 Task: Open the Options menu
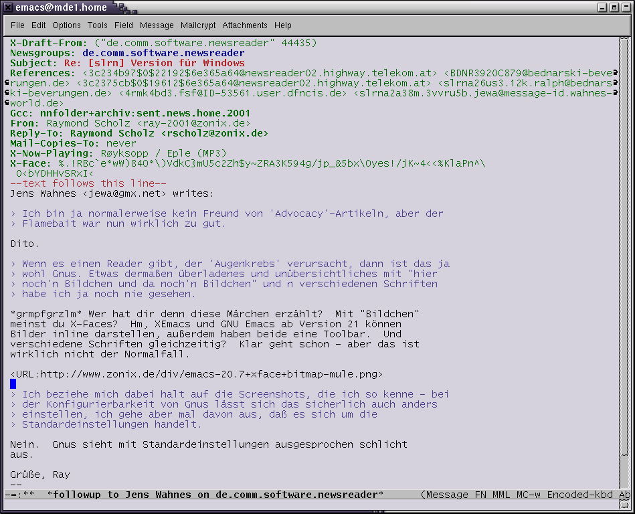(x=66, y=25)
